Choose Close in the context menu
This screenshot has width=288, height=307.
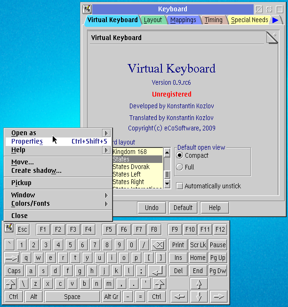coord(58,216)
